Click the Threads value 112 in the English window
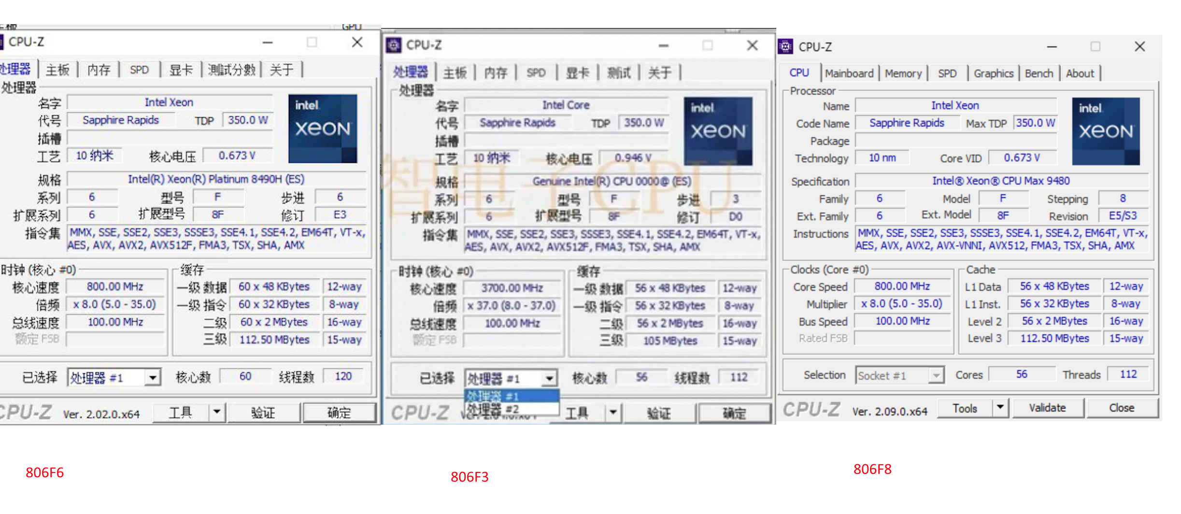Viewport: 1181px width, 514px height. (x=1128, y=374)
